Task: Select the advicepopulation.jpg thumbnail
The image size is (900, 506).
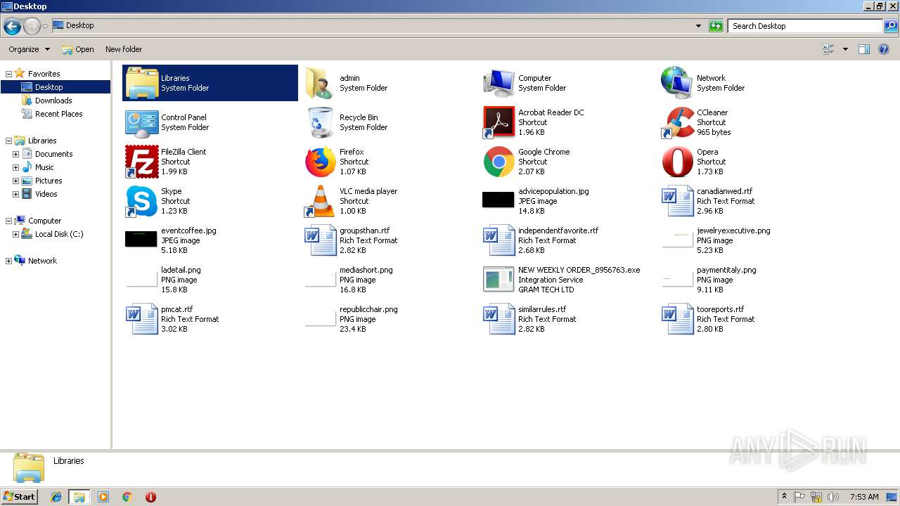Action: [499, 200]
